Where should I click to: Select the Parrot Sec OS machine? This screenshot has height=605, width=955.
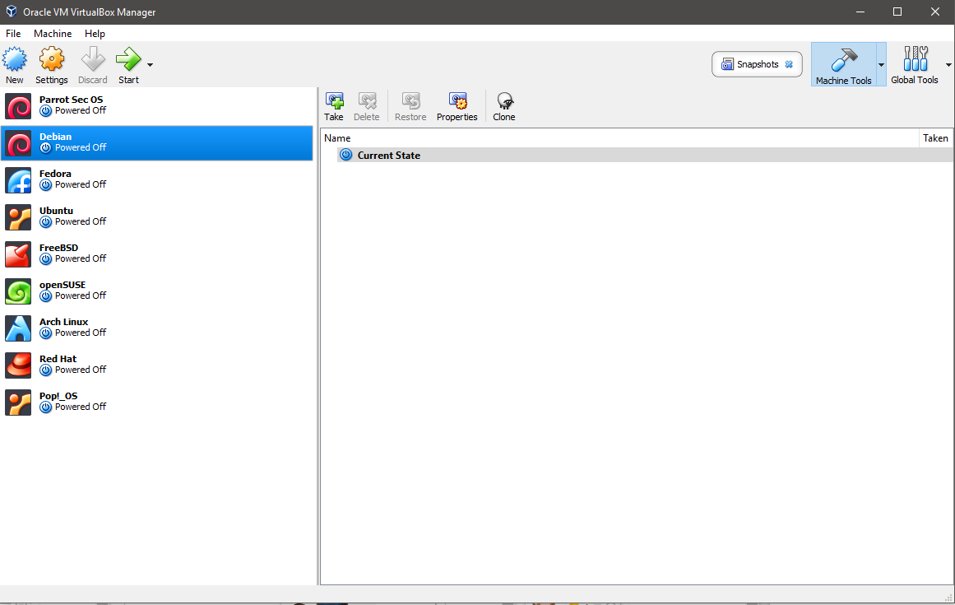[157, 106]
